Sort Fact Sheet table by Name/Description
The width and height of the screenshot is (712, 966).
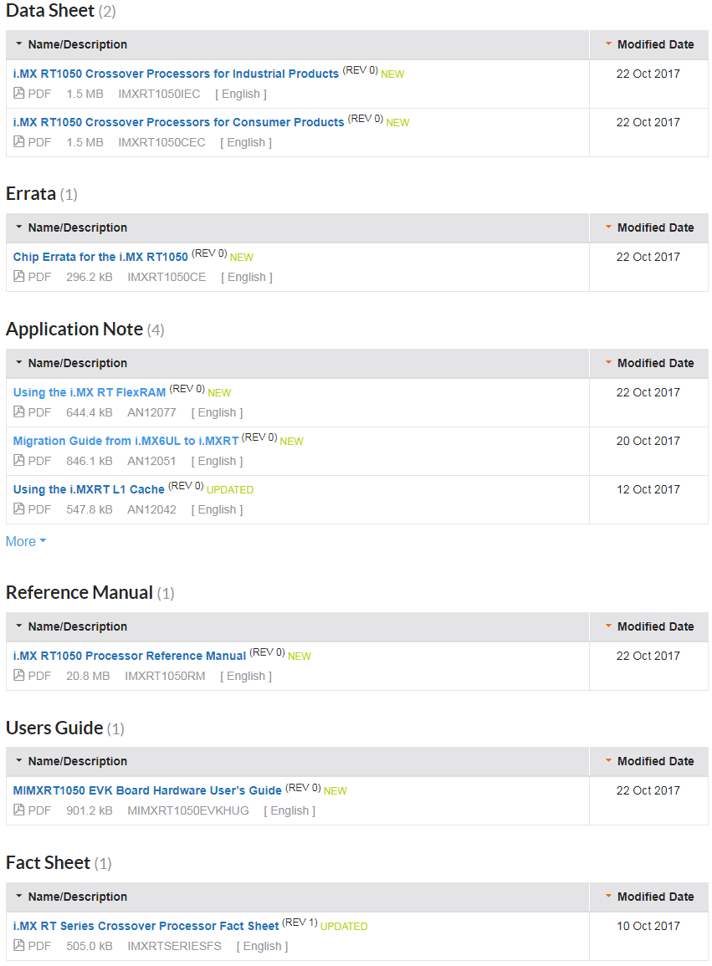71,897
